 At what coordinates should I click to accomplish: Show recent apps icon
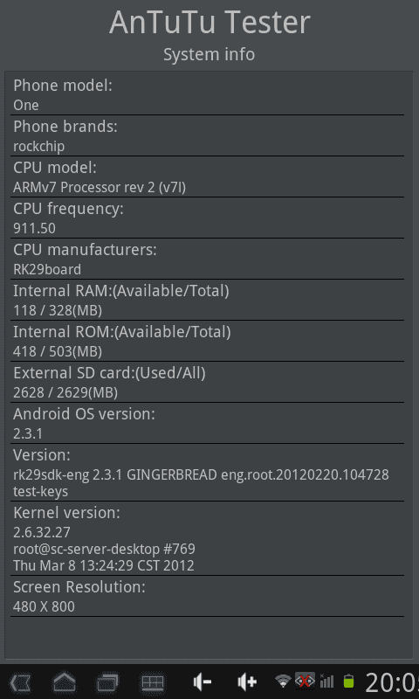pyautogui.click(x=107, y=682)
